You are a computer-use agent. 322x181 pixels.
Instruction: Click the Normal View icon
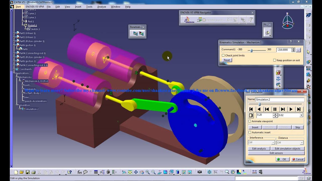(x=159, y=172)
